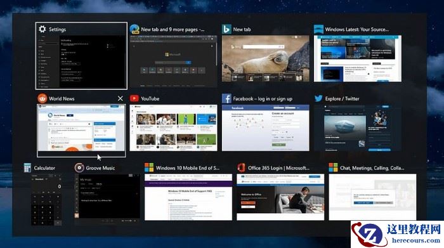Select the Bing New tab thumbnail

pos(266,58)
